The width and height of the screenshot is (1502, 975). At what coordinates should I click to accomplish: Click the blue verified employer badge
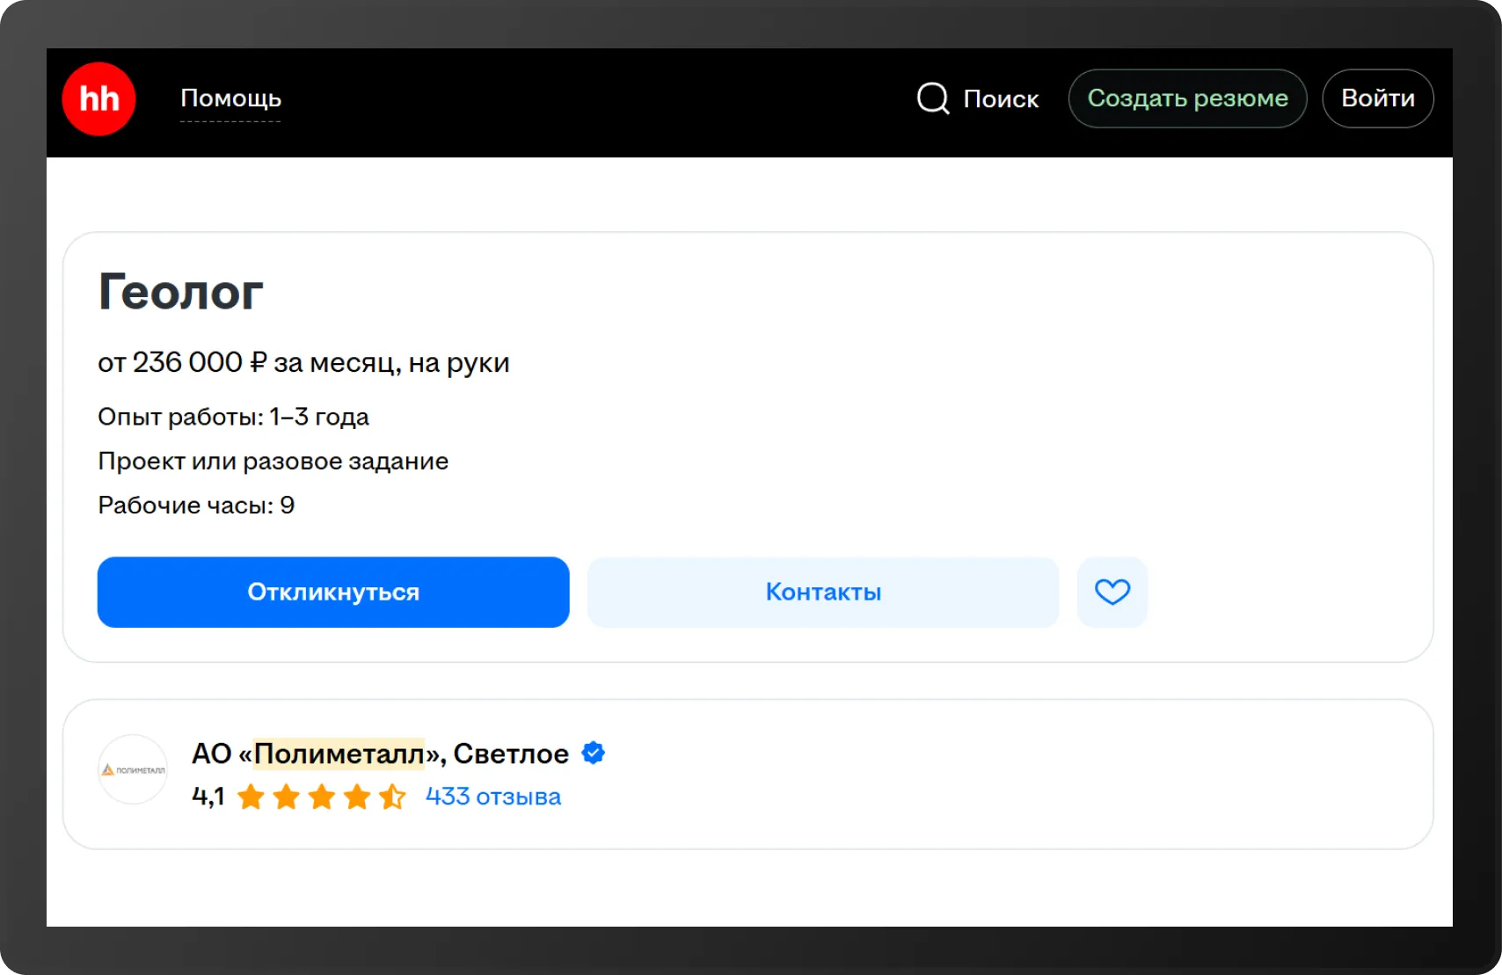(594, 753)
